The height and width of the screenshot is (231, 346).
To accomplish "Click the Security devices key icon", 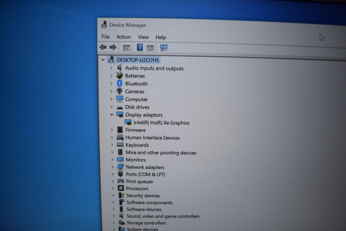I will [121, 195].
